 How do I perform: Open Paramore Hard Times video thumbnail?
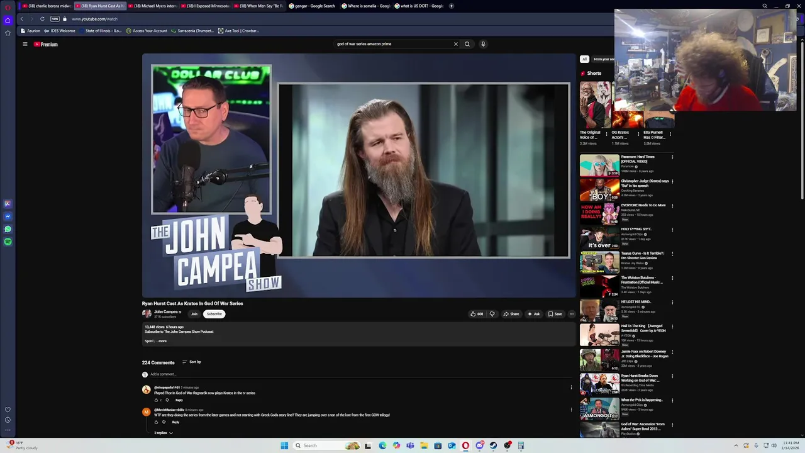click(x=599, y=165)
